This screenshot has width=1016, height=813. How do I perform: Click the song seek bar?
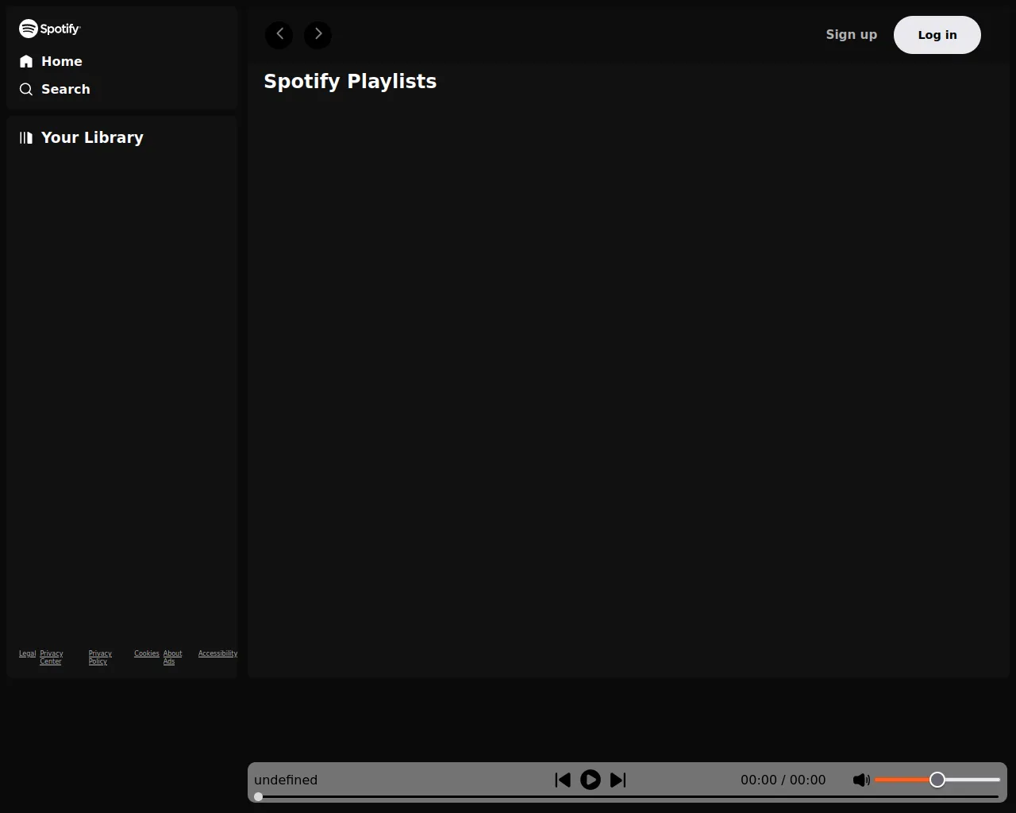tap(626, 796)
